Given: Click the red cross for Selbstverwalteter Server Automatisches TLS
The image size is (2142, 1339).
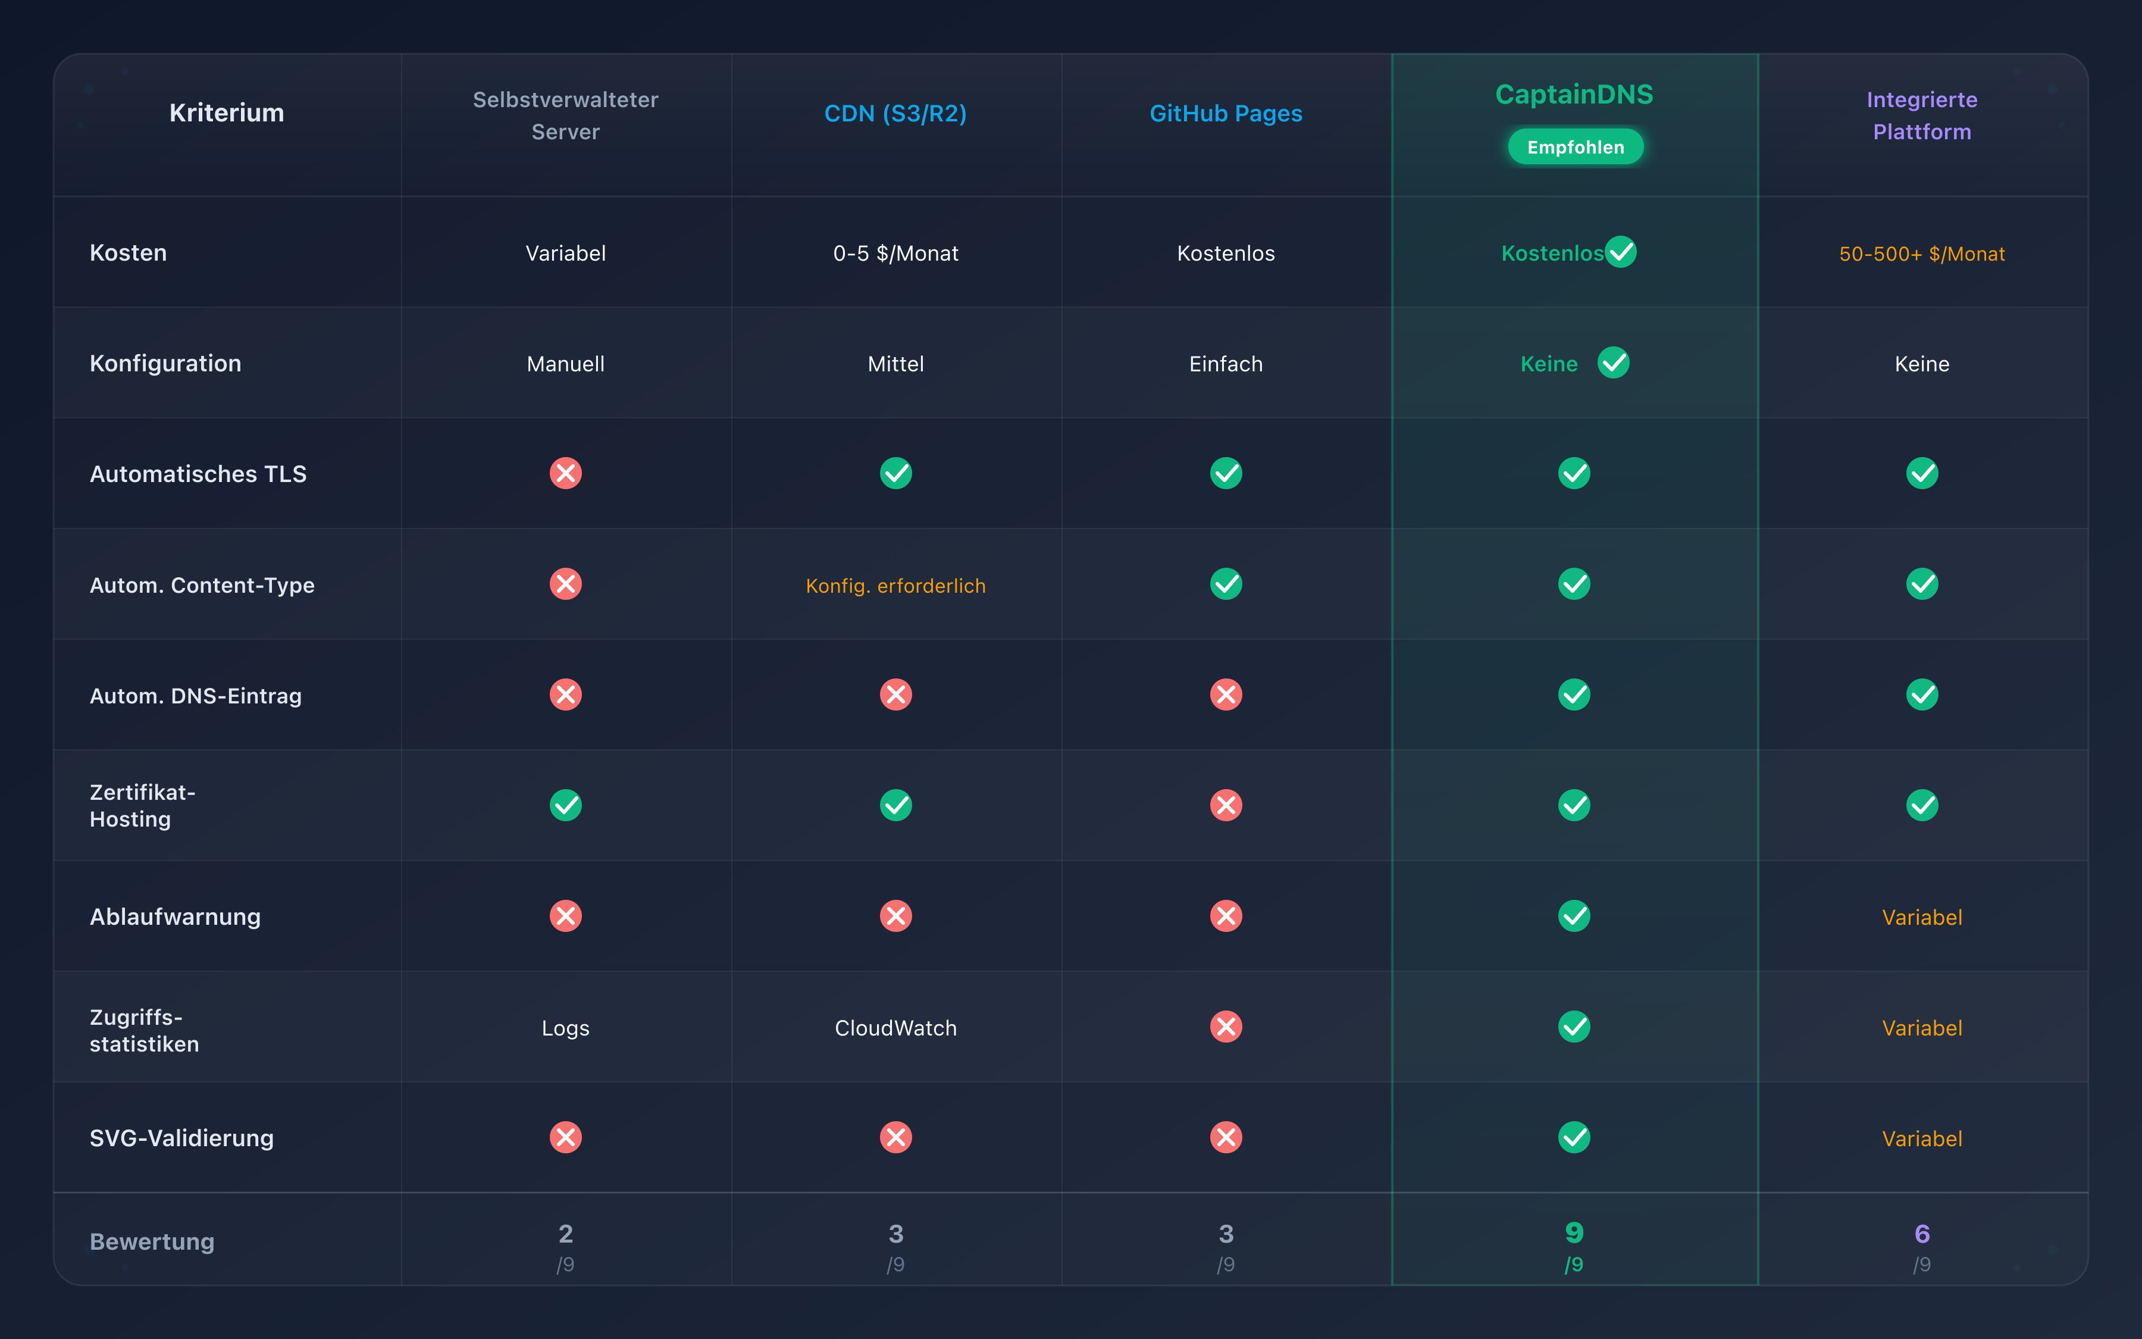Looking at the screenshot, I should [x=566, y=474].
